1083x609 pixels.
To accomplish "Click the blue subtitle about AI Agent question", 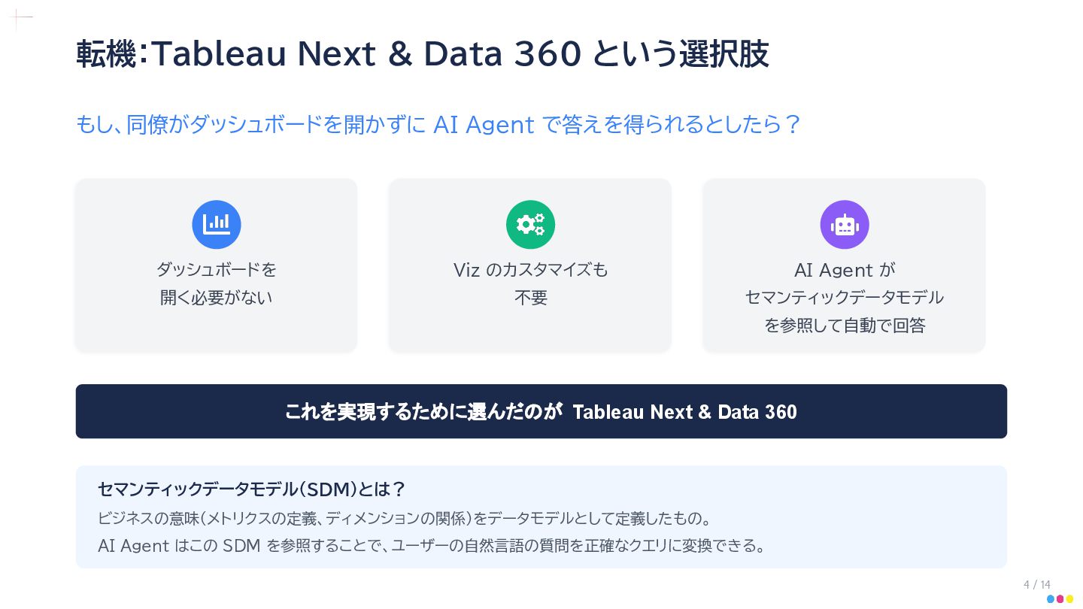I will [x=438, y=124].
